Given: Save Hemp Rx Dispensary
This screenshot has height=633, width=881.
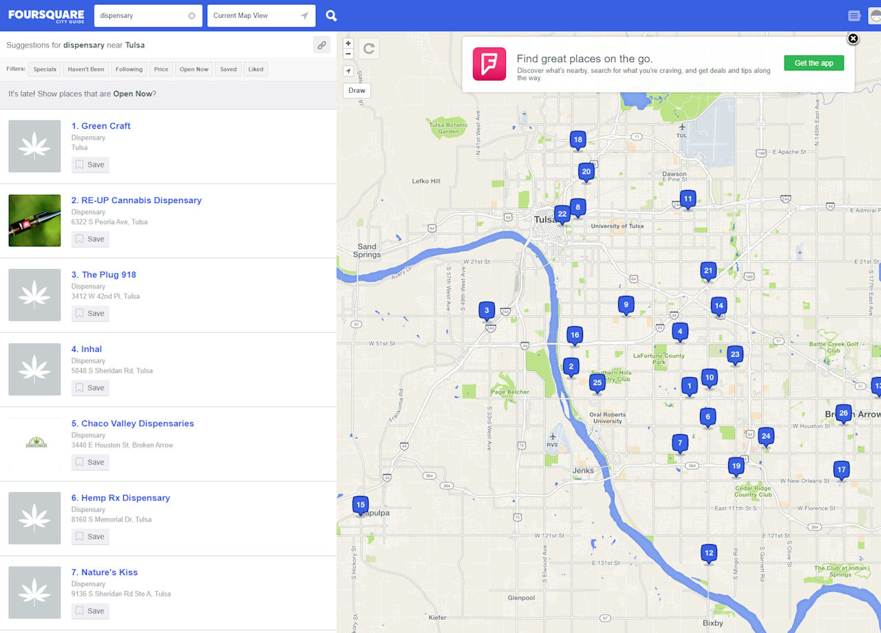Looking at the screenshot, I should [x=90, y=536].
